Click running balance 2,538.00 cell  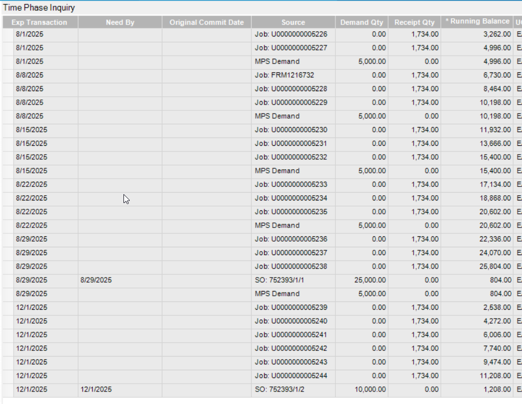click(x=477, y=308)
